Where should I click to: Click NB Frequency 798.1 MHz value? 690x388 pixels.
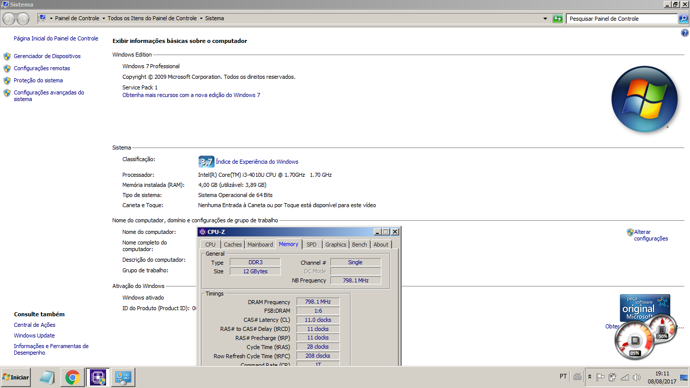click(356, 280)
